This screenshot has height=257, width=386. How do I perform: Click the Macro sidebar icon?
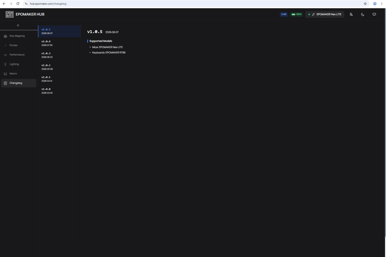pos(5,74)
